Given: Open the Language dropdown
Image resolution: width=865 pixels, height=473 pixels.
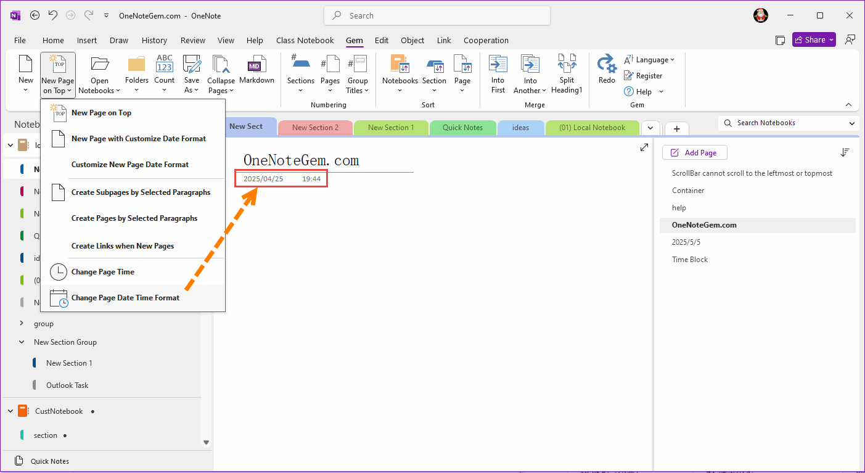Looking at the screenshot, I should [650, 60].
